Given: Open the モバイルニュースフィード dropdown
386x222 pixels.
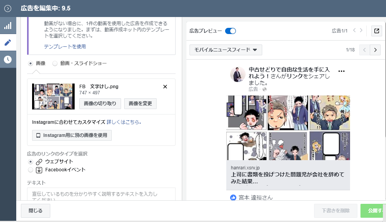Looking at the screenshot, I should click(x=225, y=50).
